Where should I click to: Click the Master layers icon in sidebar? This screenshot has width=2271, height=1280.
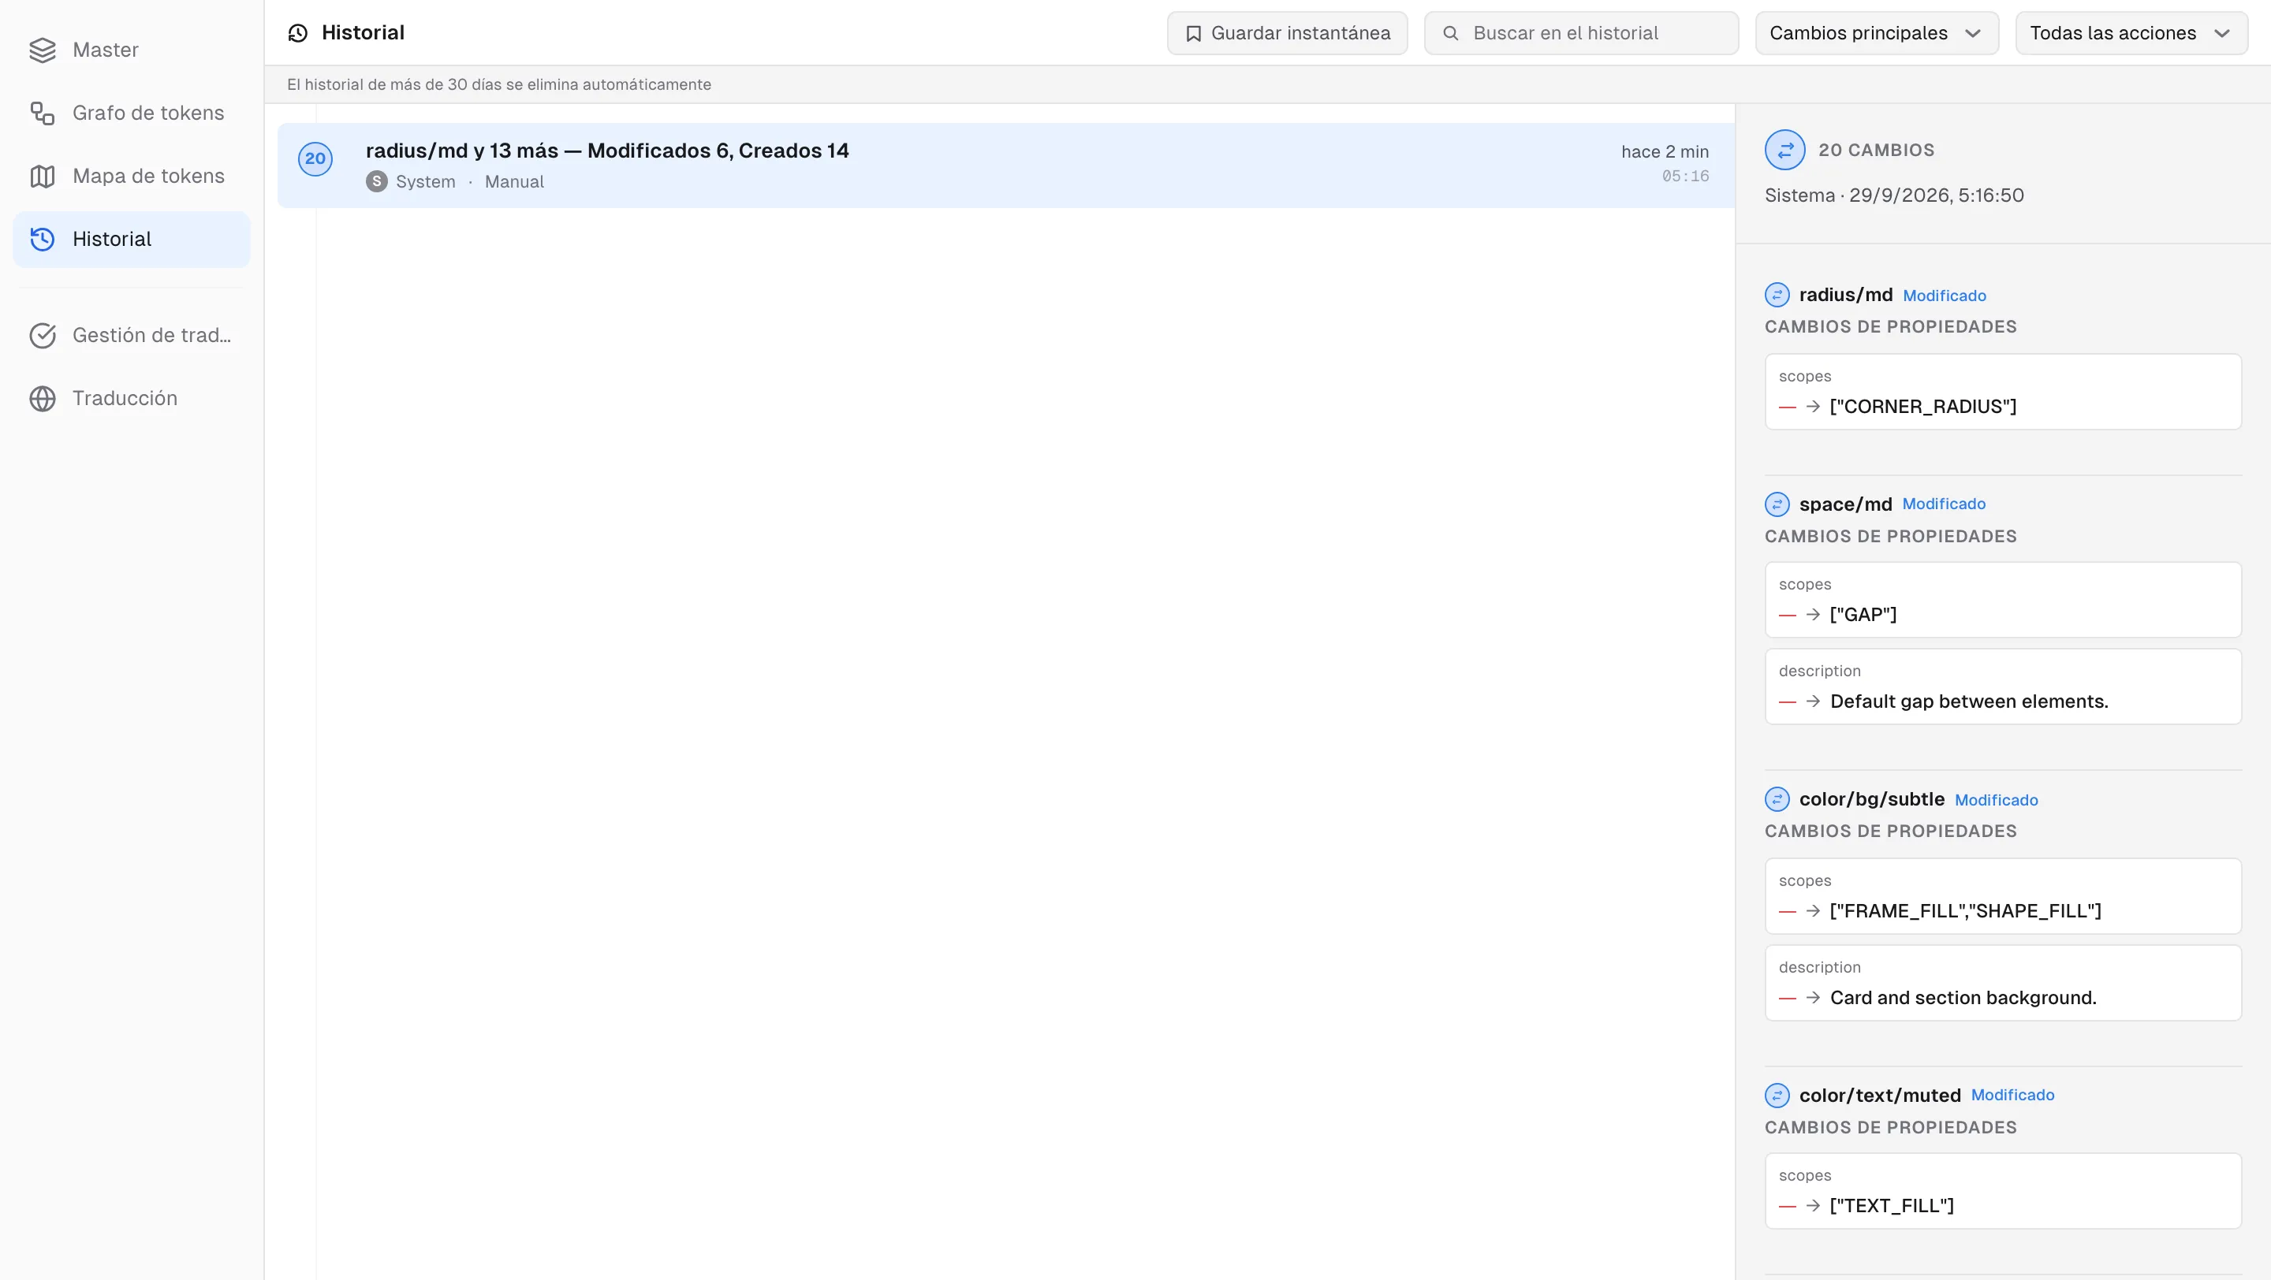pos(43,50)
